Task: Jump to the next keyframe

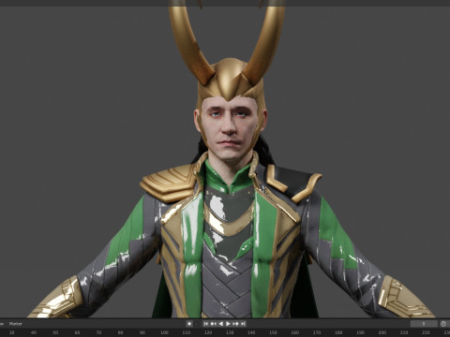Action: (x=236, y=324)
